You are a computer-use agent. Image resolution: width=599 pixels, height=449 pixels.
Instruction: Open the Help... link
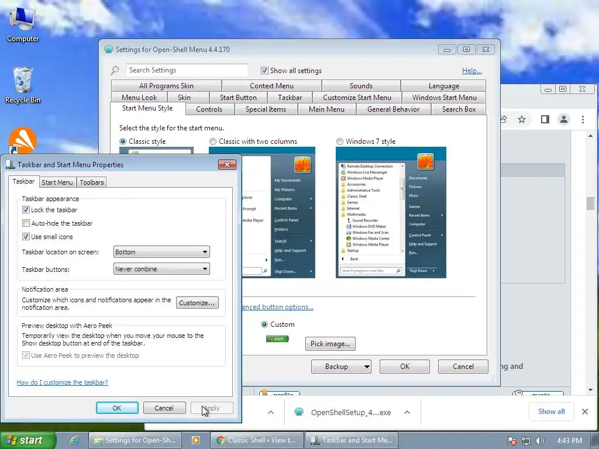[472, 71]
